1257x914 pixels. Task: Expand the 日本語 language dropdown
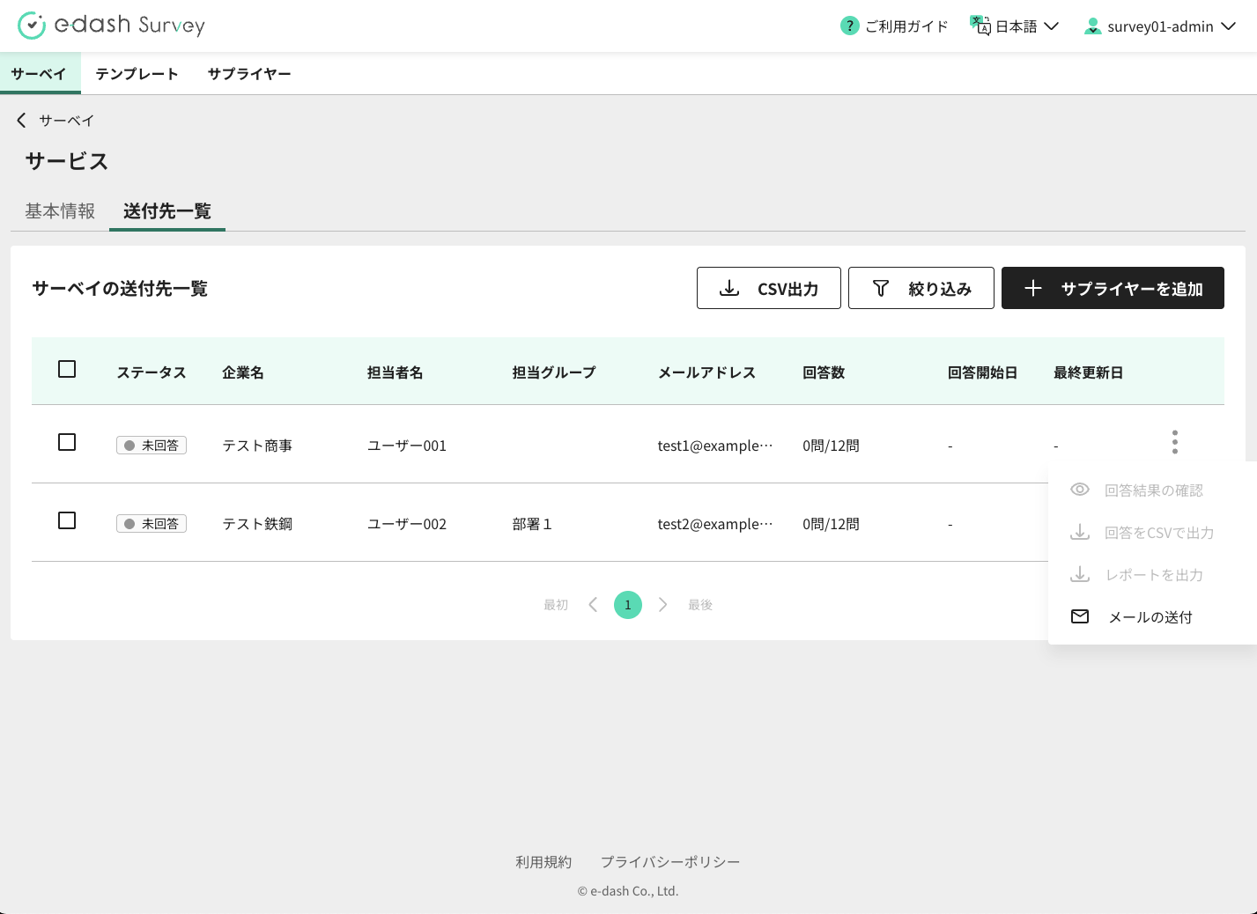(1015, 26)
